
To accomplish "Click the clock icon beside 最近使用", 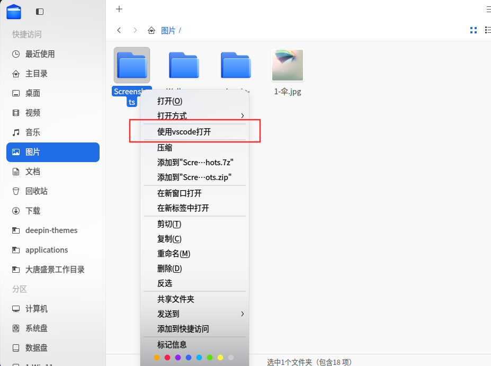I will click(16, 54).
